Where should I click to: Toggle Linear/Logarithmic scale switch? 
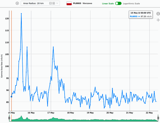(118, 3)
